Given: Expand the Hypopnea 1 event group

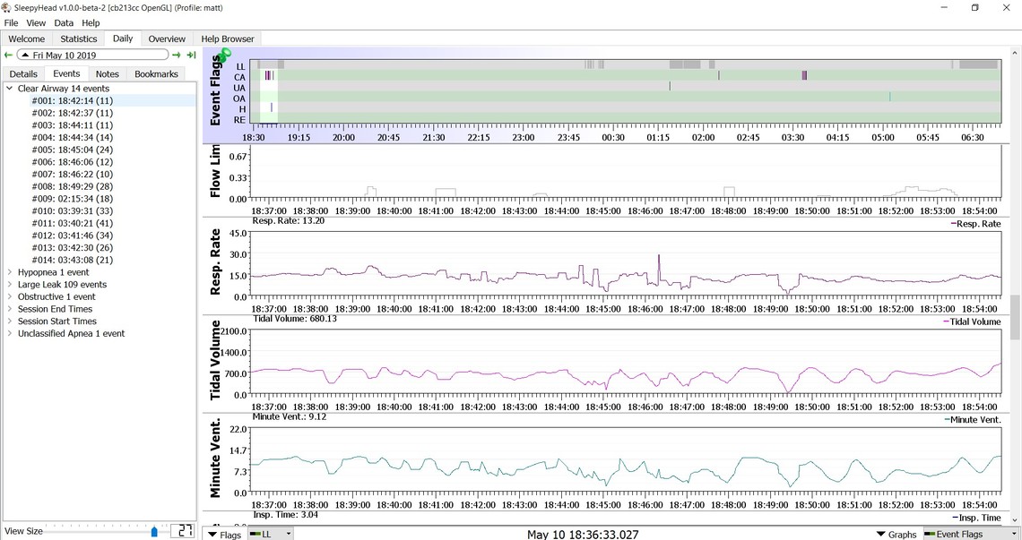Looking at the screenshot, I should (10, 272).
